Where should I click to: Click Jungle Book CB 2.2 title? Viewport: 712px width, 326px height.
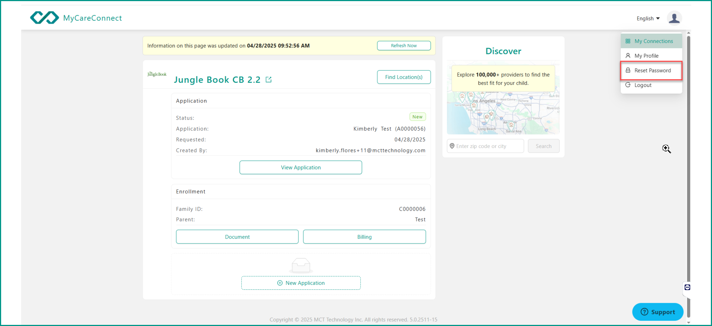coord(217,80)
